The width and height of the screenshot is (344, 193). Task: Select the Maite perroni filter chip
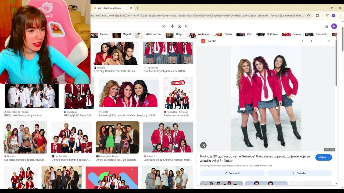149,34
